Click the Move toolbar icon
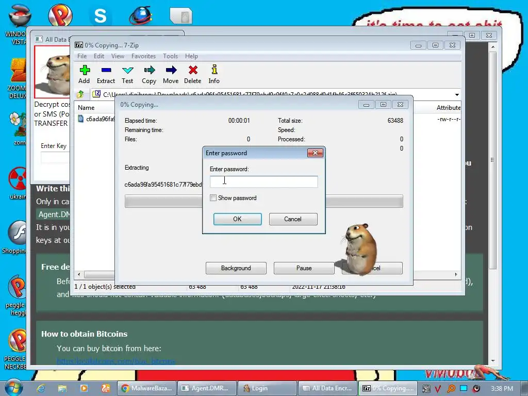Viewport: 528px width, 396px height. (x=171, y=70)
